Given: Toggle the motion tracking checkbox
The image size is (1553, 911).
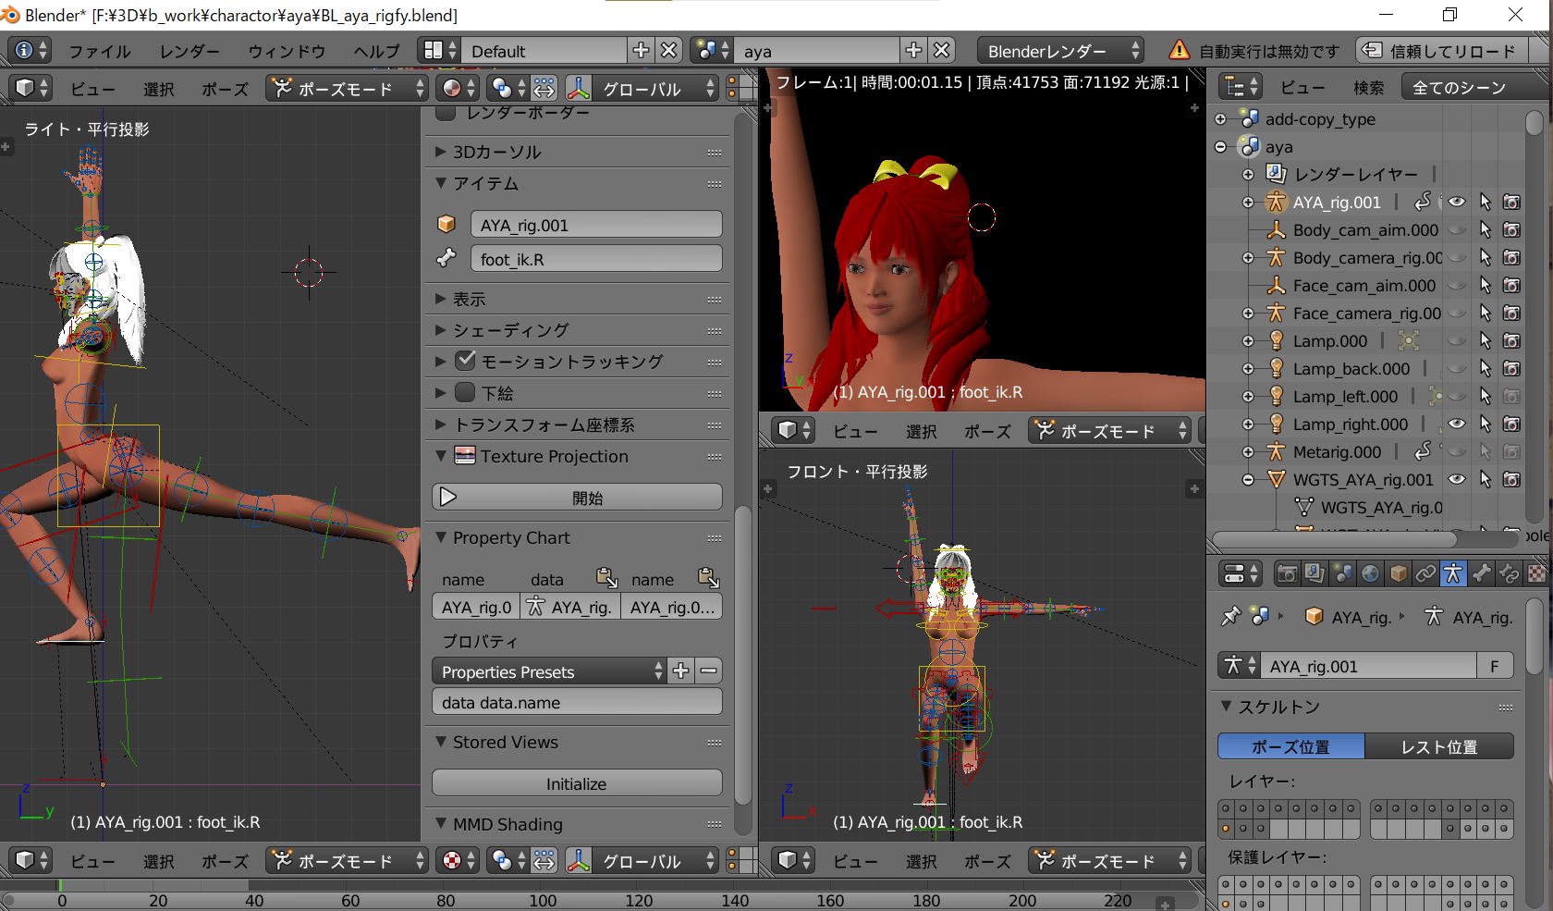Looking at the screenshot, I should 466,361.
